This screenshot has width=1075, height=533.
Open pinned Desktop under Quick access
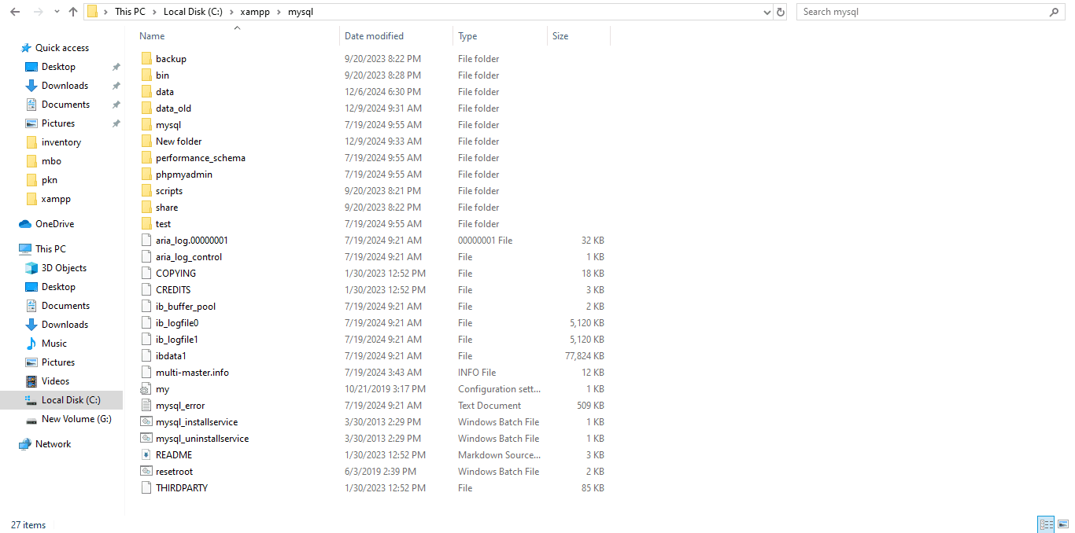coord(58,67)
